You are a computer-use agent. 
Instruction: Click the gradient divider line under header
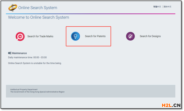90,14
